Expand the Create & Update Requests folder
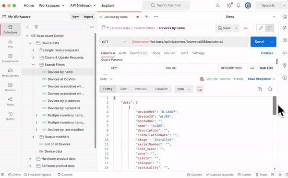The width and height of the screenshot is (288, 178). point(33,58)
